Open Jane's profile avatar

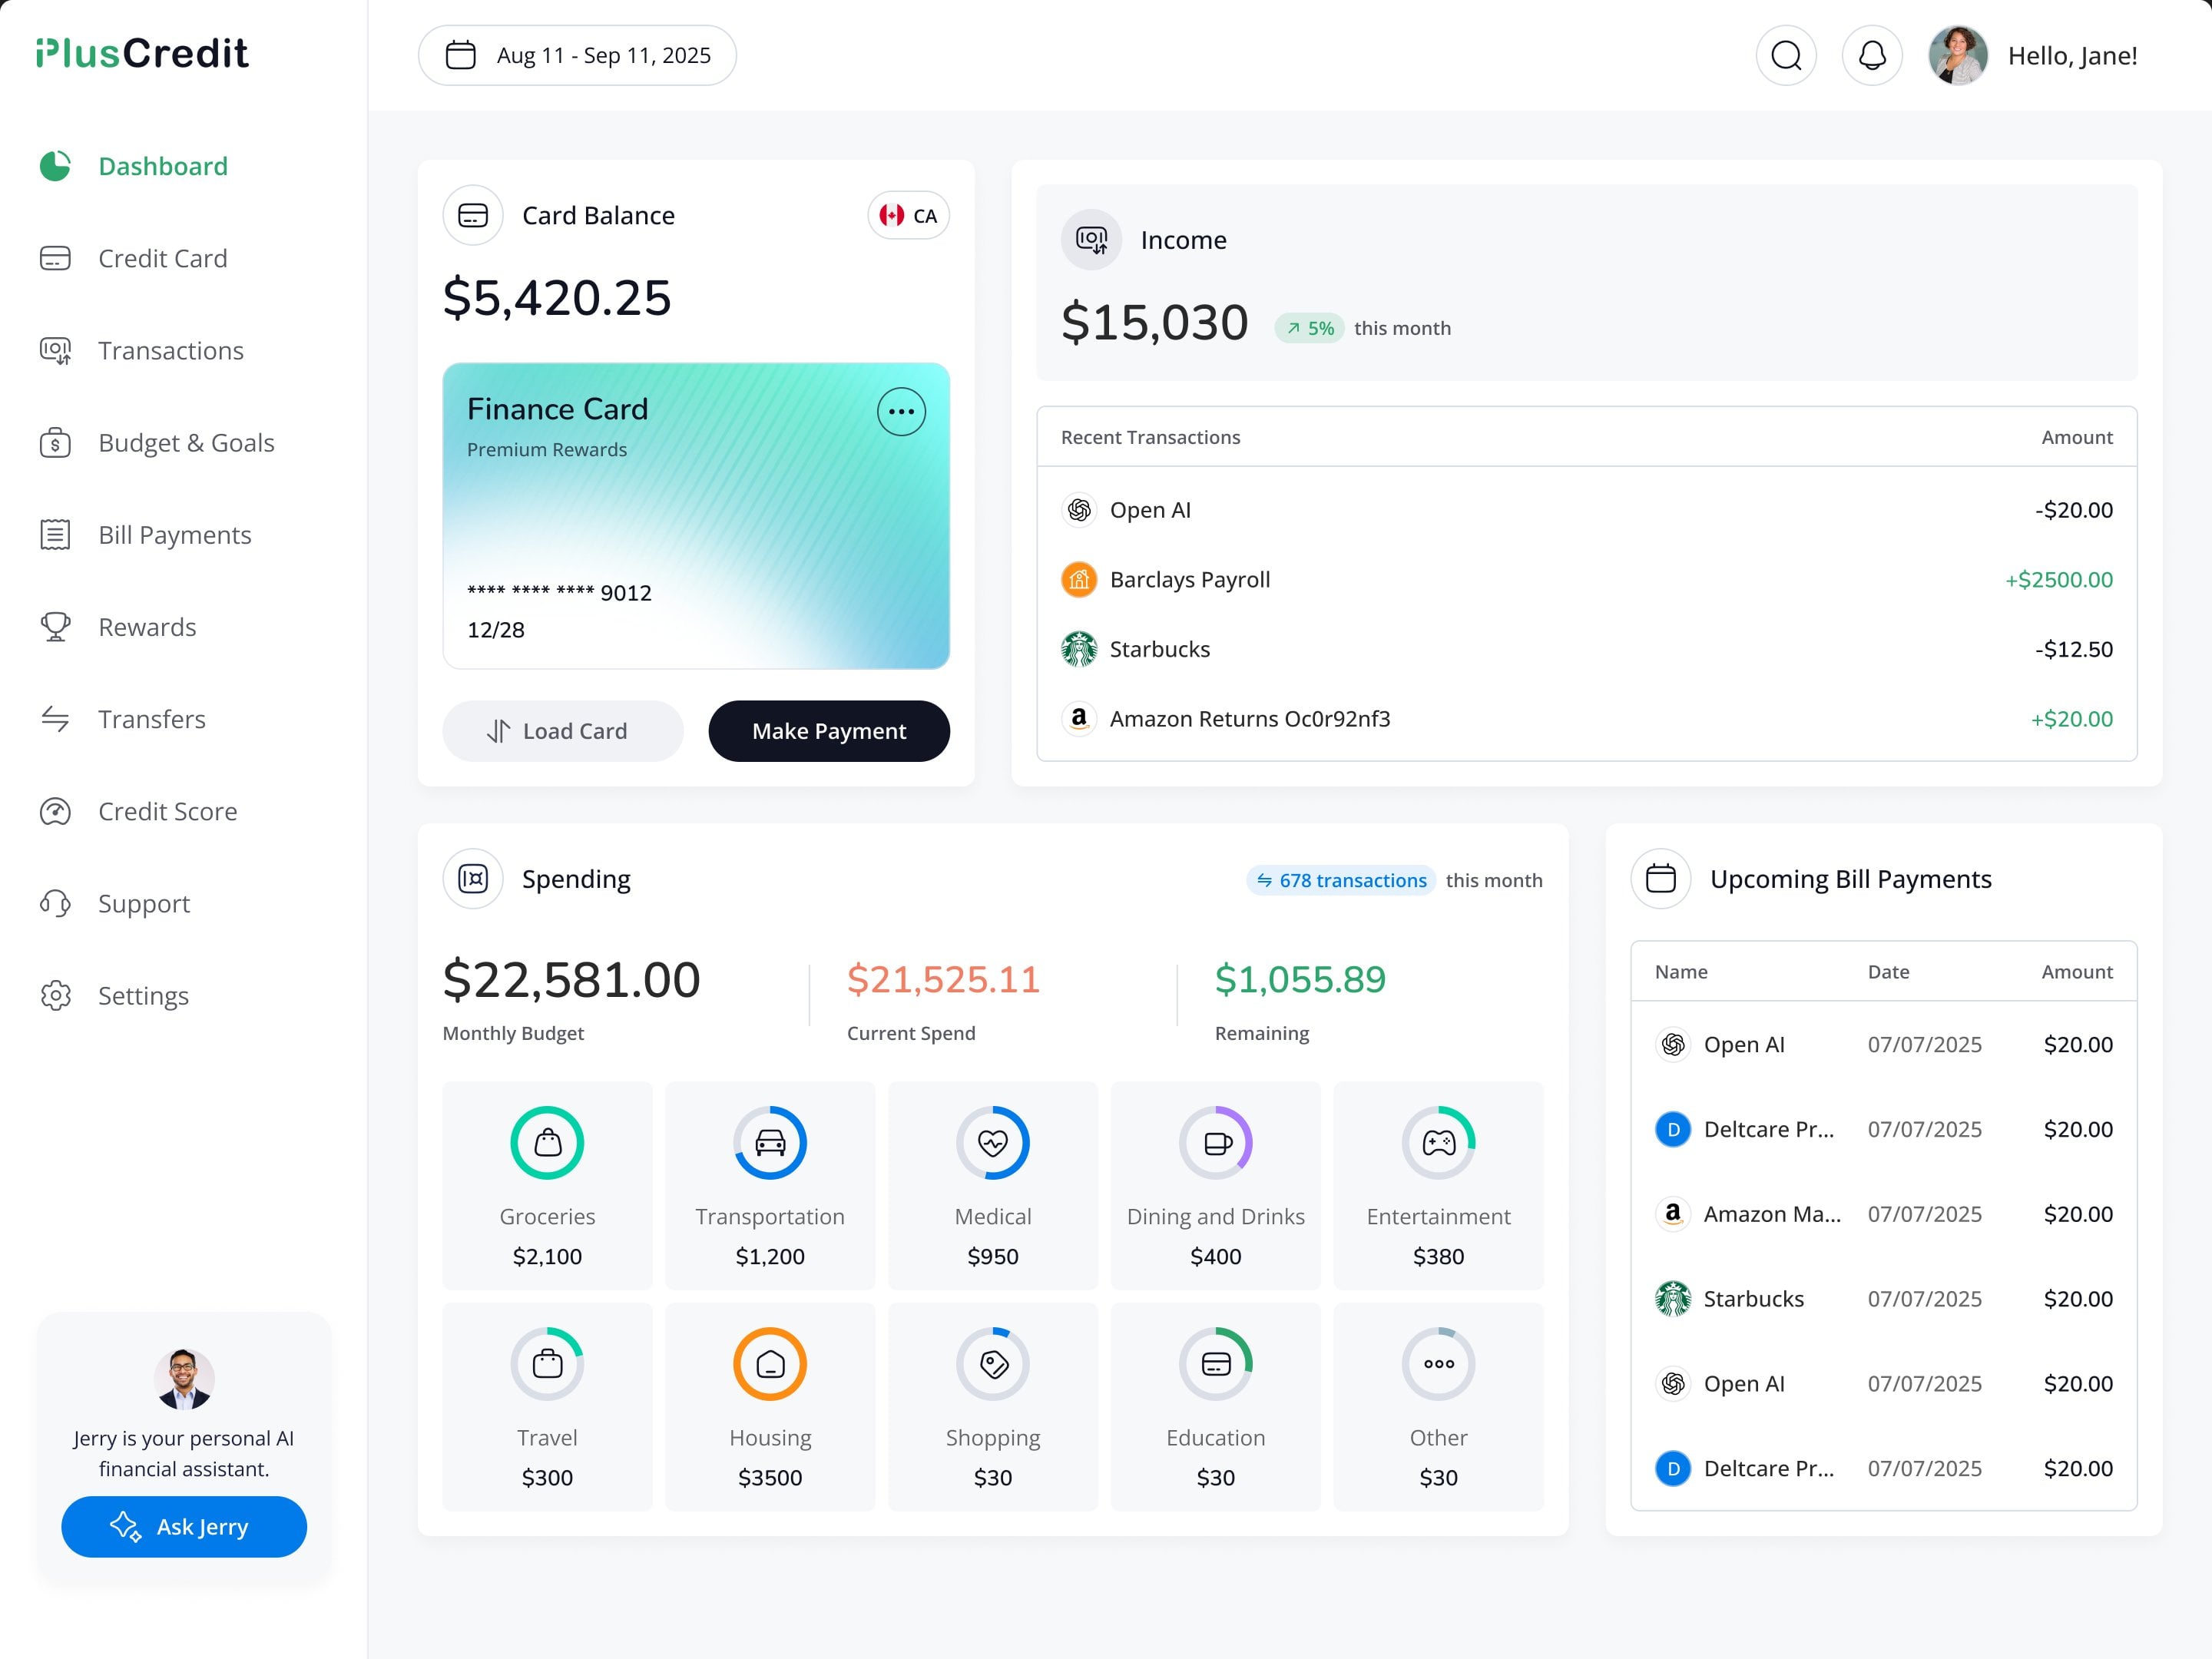1958,55
